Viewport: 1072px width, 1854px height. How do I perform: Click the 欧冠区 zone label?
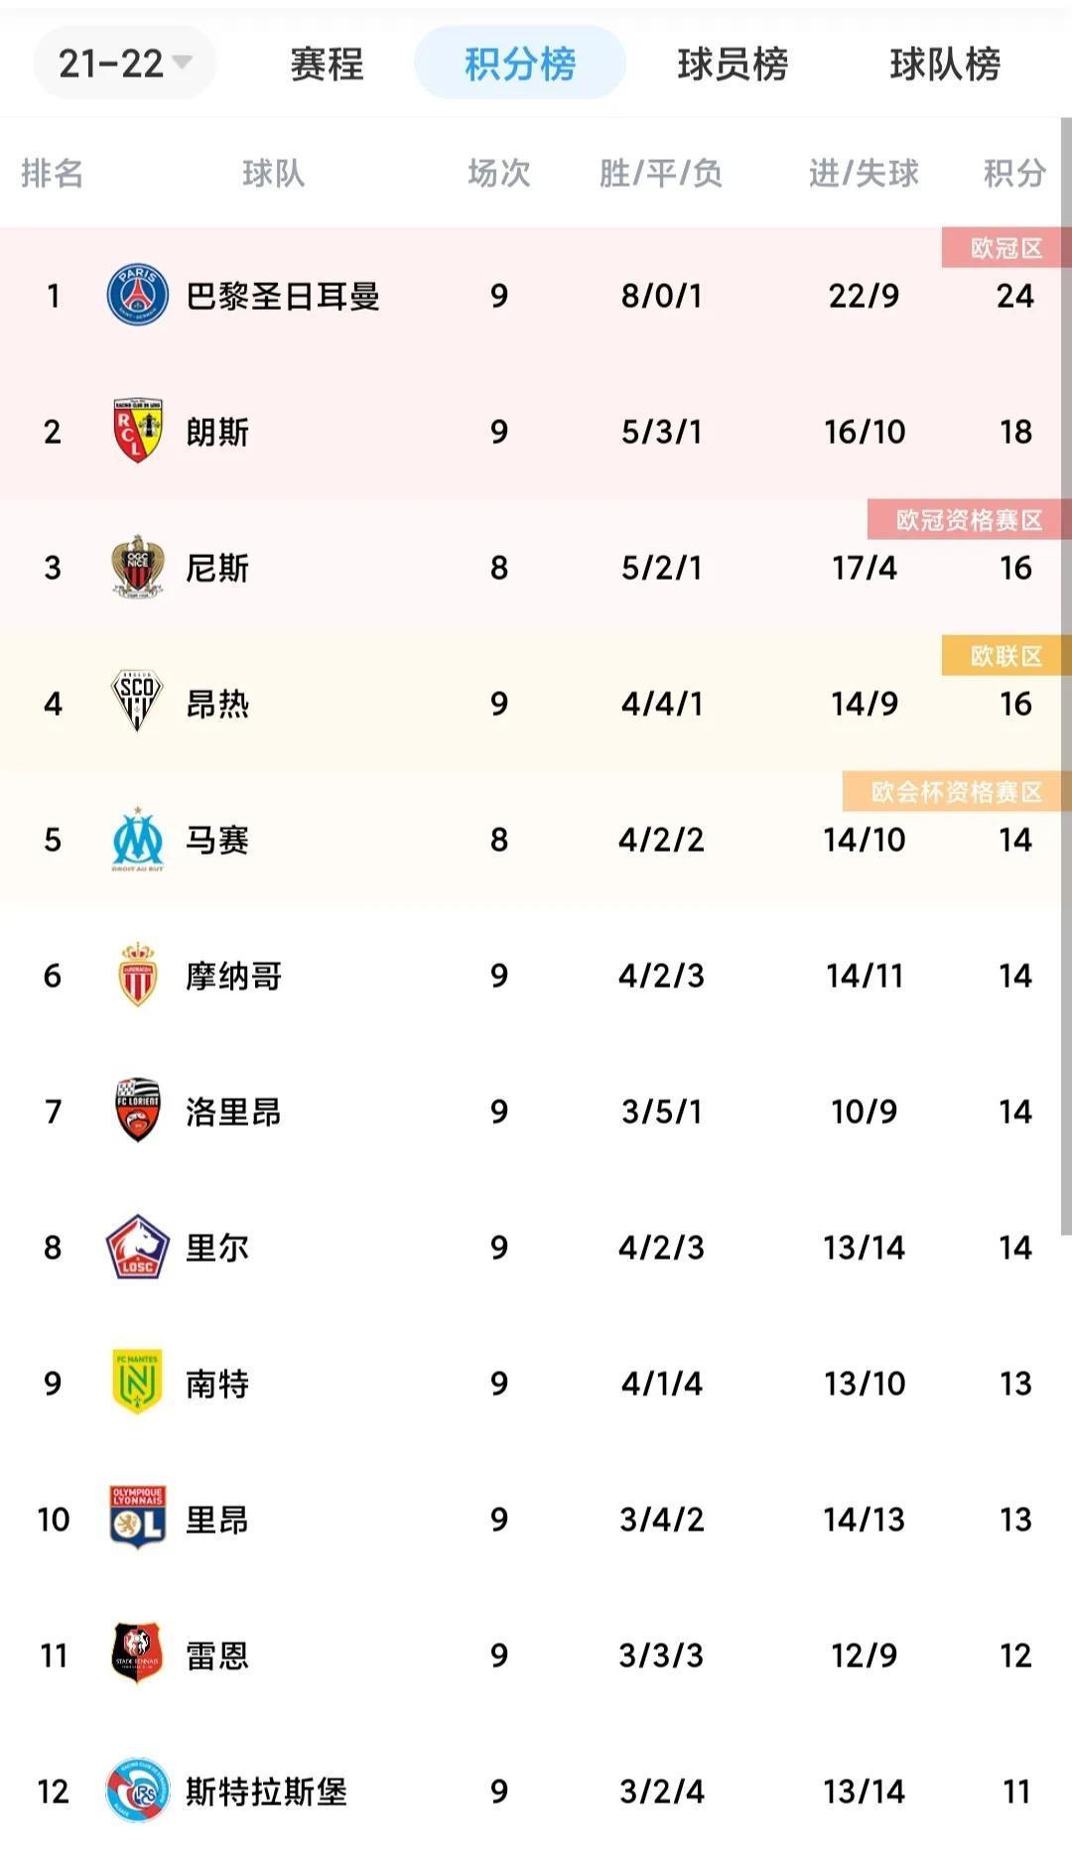(x=1005, y=248)
